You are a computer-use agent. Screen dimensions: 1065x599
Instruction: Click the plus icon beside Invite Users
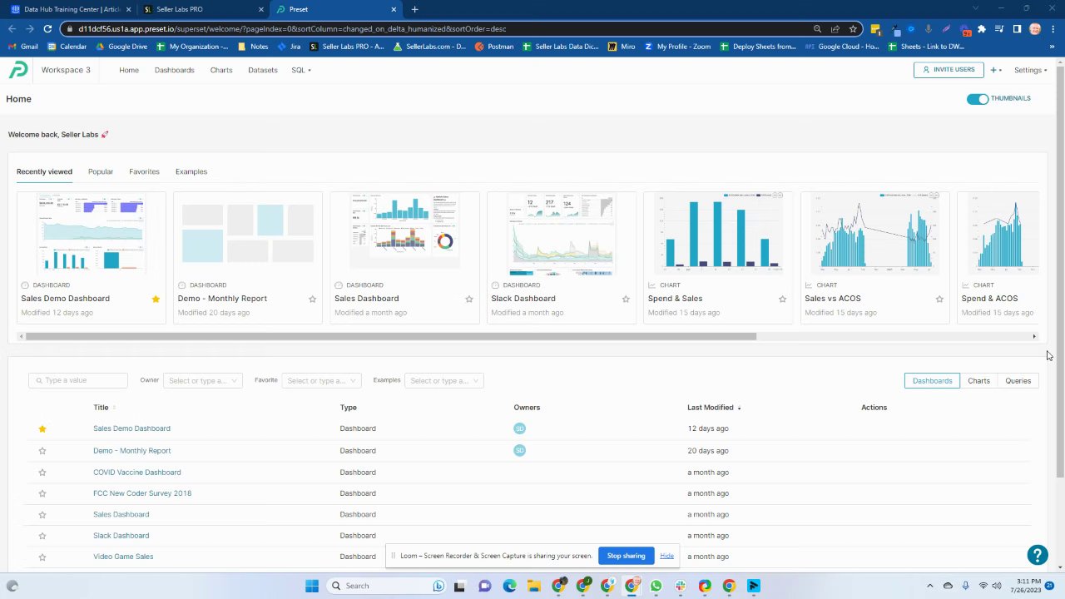pos(993,70)
